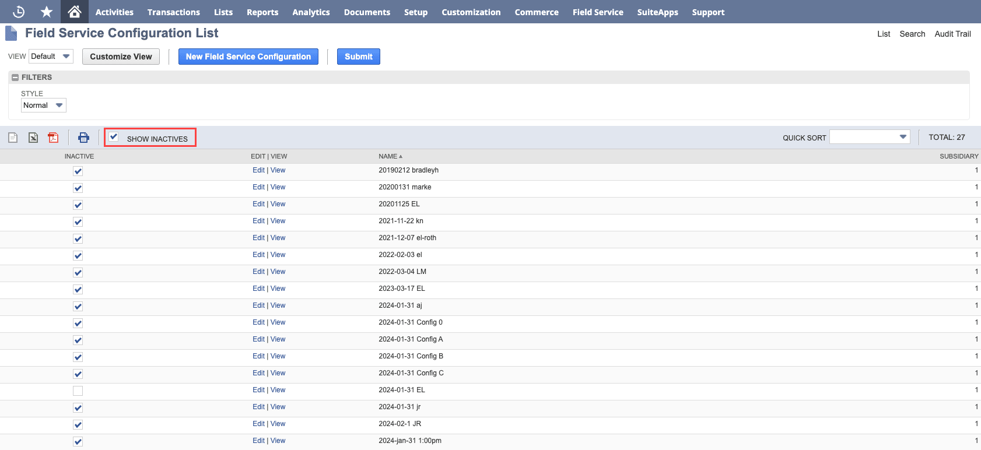Open the Audit Trail link
This screenshot has height=450, width=981.
tap(952, 34)
